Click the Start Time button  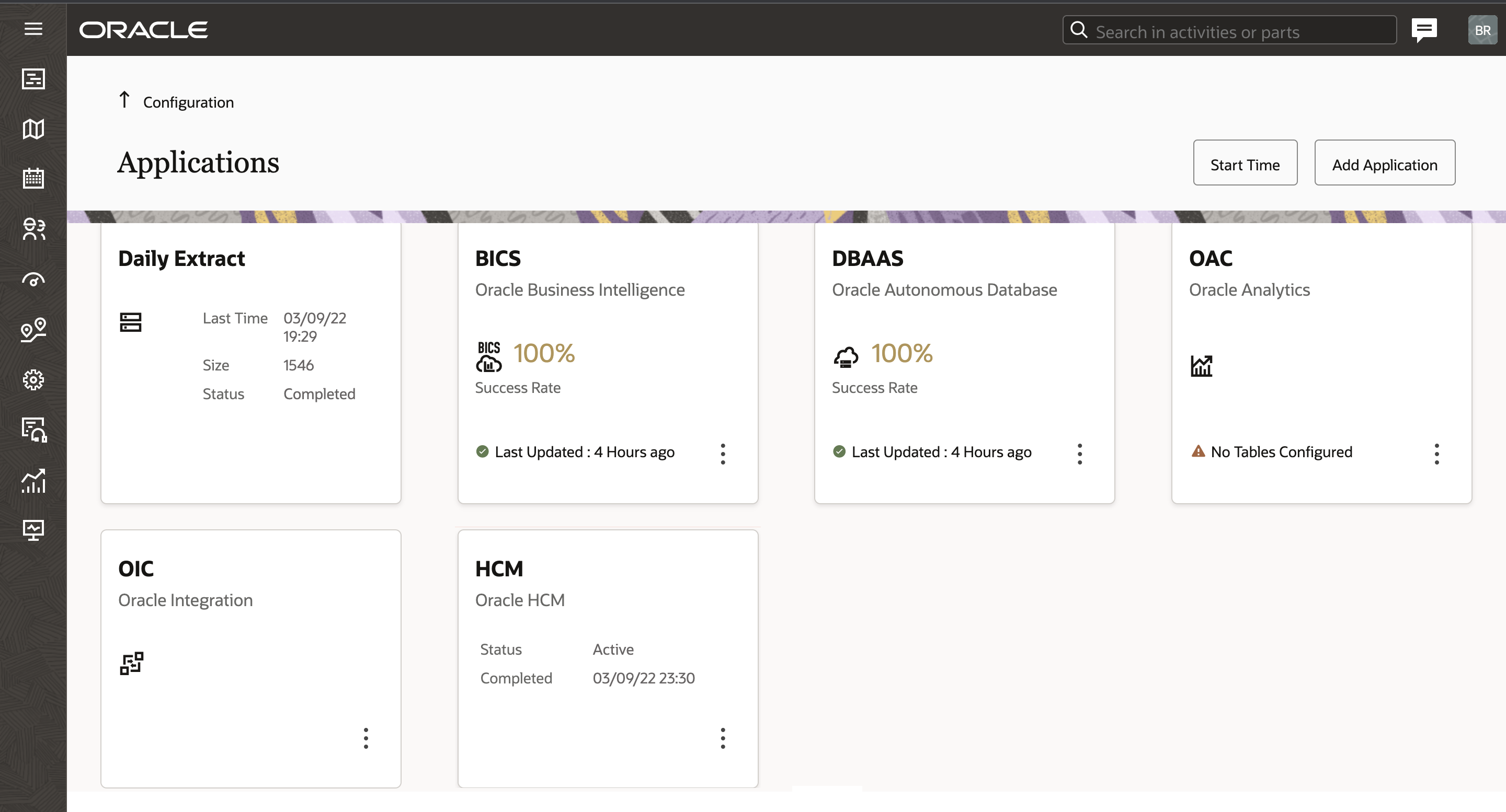point(1245,163)
